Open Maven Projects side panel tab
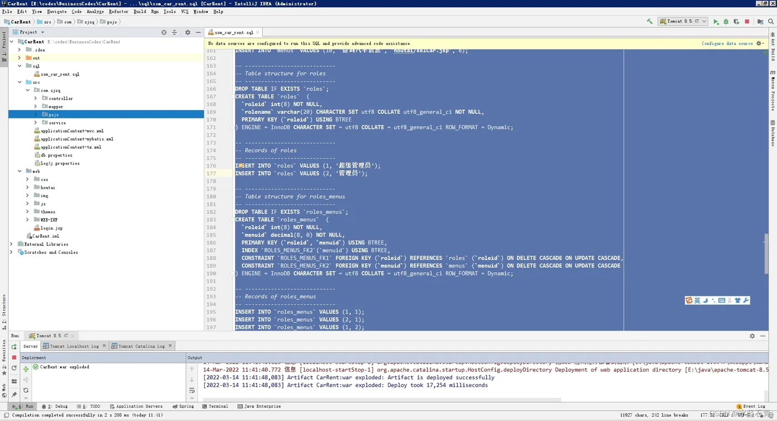The height and width of the screenshot is (421, 777). (773, 92)
